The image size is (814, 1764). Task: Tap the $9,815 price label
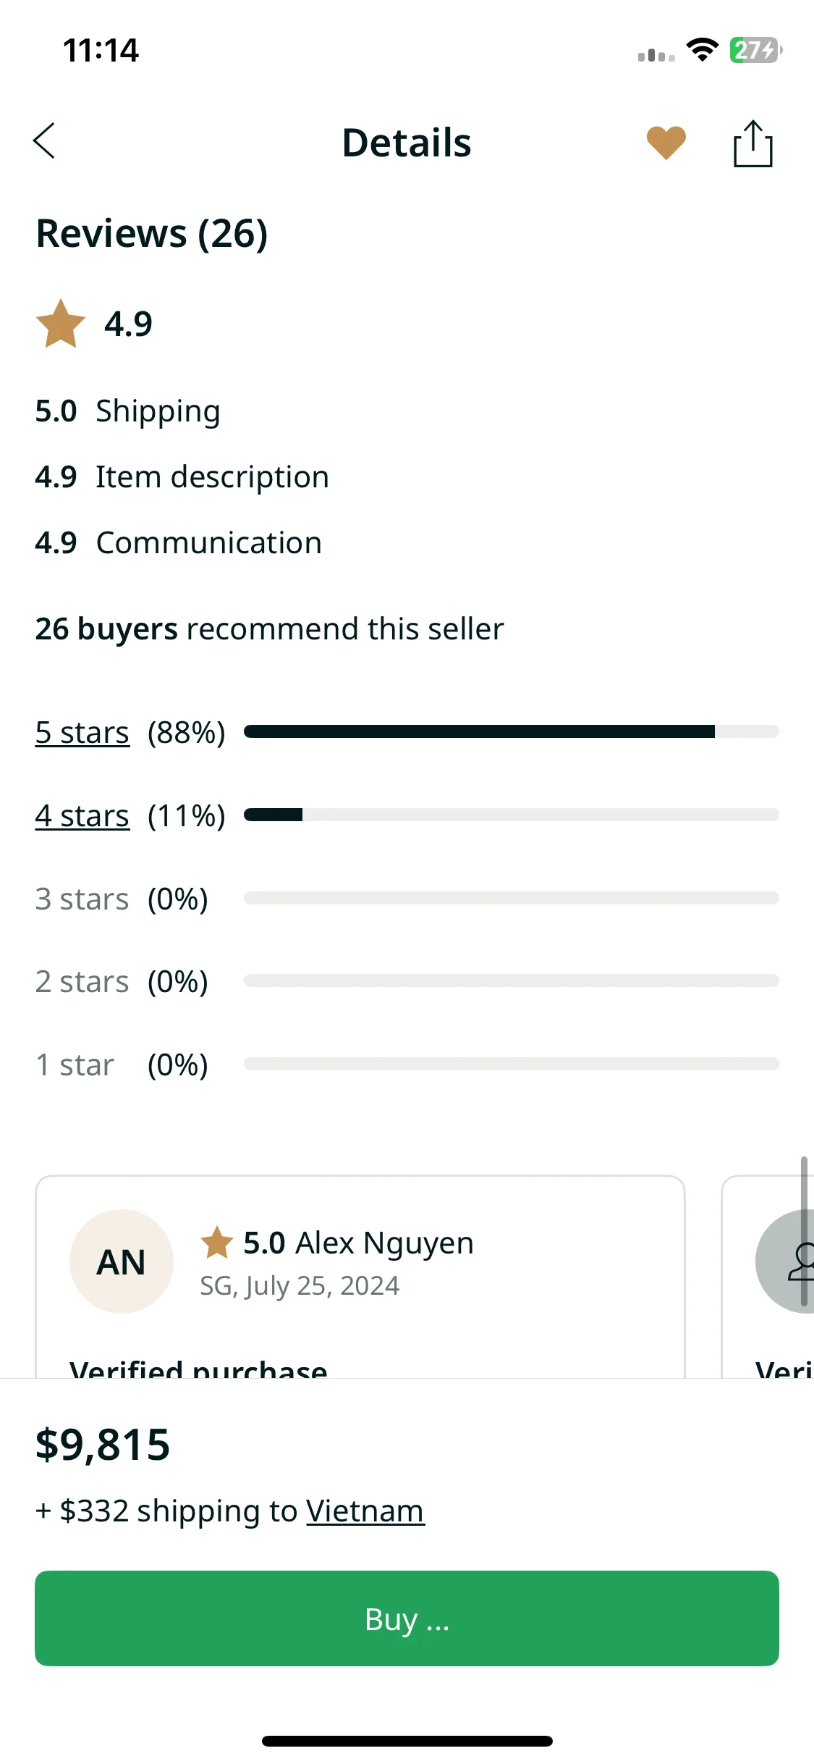click(x=103, y=1445)
